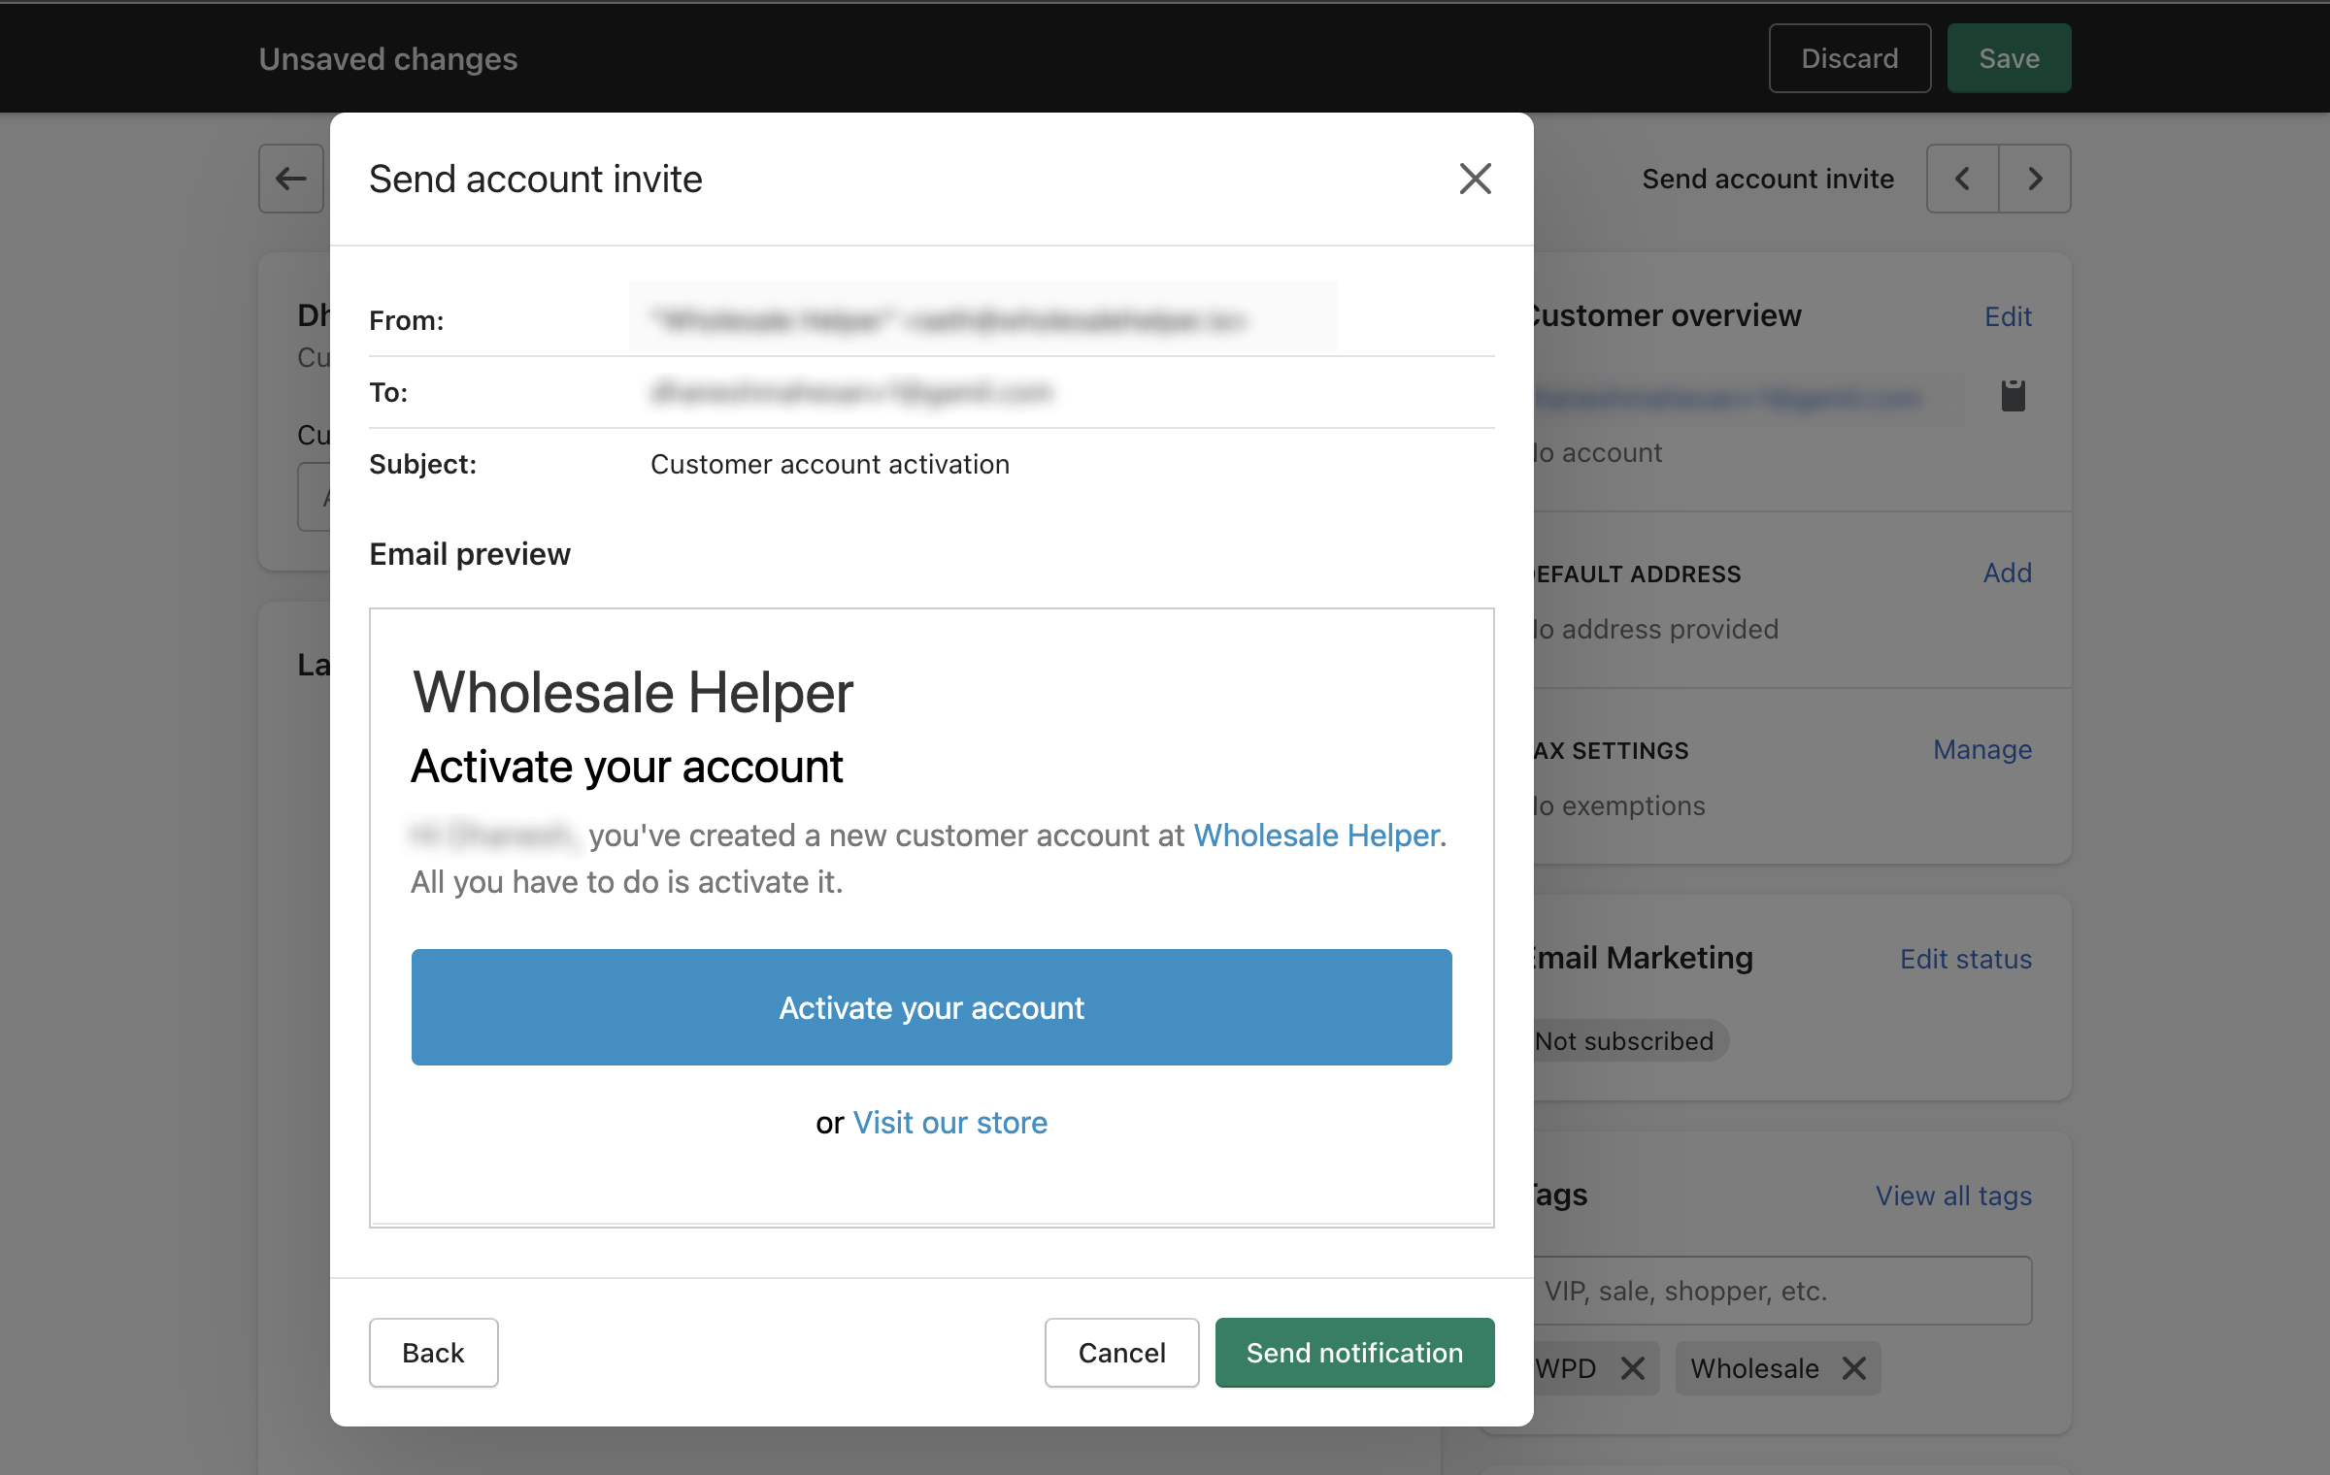Click the Wholesale Helper heading in email preview
Screen dimensions: 2330x1475
[632, 693]
